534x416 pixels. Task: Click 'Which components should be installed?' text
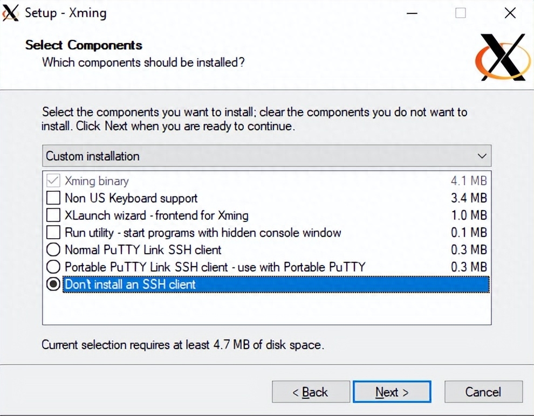[143, 63]
